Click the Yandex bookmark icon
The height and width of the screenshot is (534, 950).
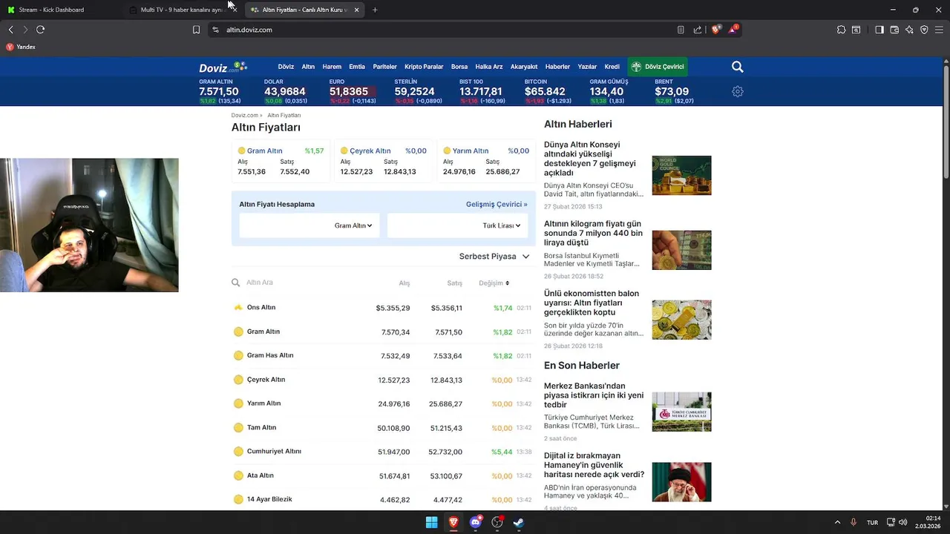10,47
